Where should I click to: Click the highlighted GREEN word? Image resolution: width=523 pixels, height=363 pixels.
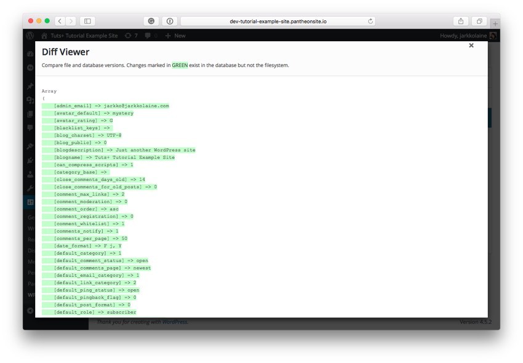(180, 65)
